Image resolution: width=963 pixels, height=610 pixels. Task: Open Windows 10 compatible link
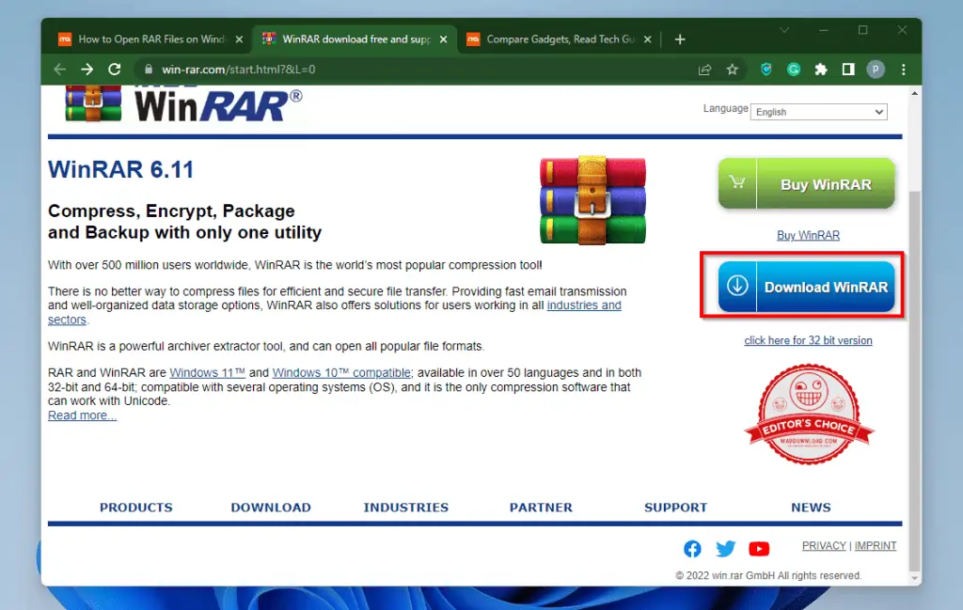click(x=341, y=372)
